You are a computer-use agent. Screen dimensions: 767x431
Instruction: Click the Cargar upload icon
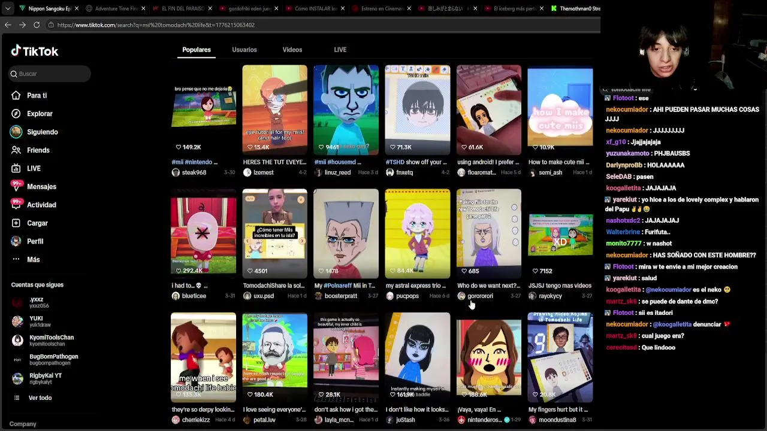16,223
